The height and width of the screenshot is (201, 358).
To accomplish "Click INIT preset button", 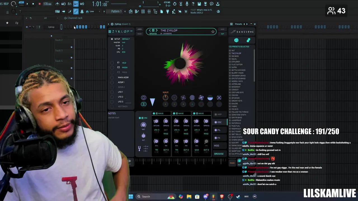I will click(222, 34).
